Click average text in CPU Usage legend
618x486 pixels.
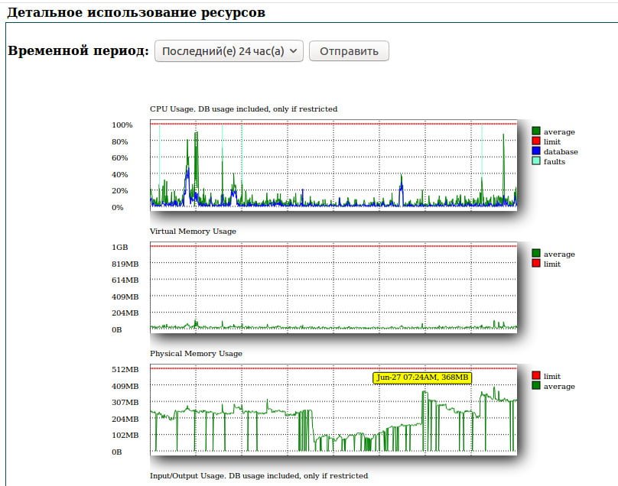click(559, 132)
